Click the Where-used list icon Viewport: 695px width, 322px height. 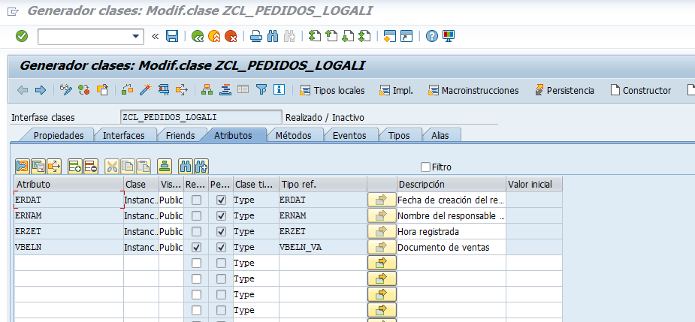pyautogui.click(x=182, y=90)
